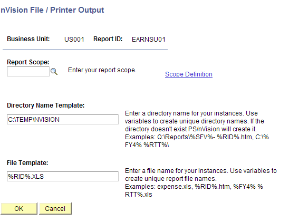This screenshot has height=222, width=289.
Task: Select the nVision File / Printer Output heading
Action: point(52,10)
